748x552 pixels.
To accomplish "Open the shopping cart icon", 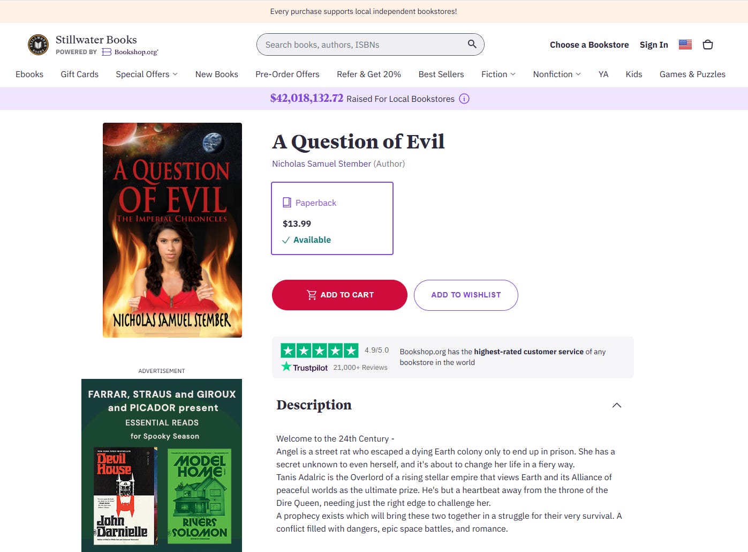I will 707,44.
